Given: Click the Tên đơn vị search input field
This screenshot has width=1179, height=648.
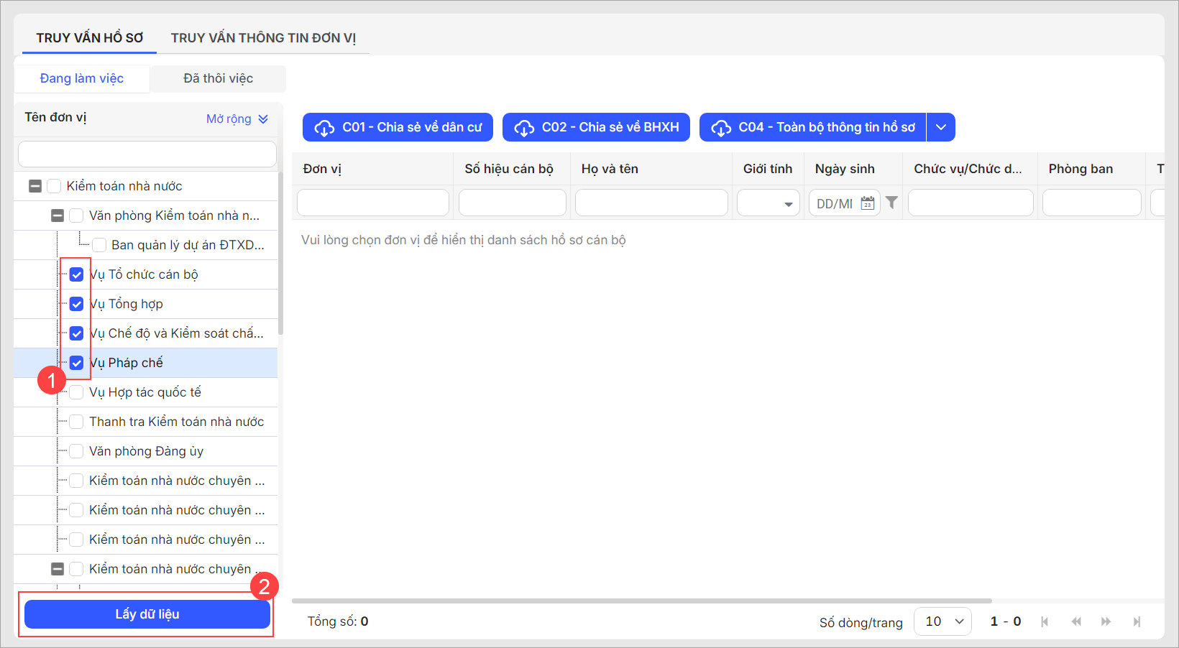Looking at the screenshot, I should (x=147, y=154).
